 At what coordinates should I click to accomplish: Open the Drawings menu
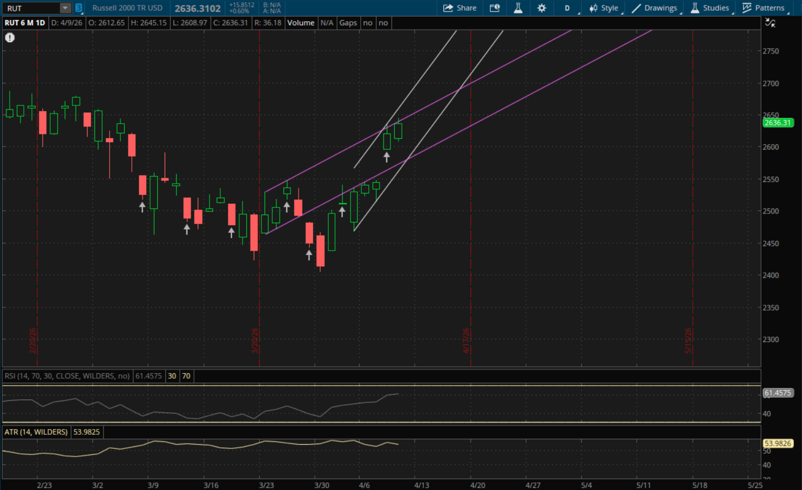pos(655,8)
